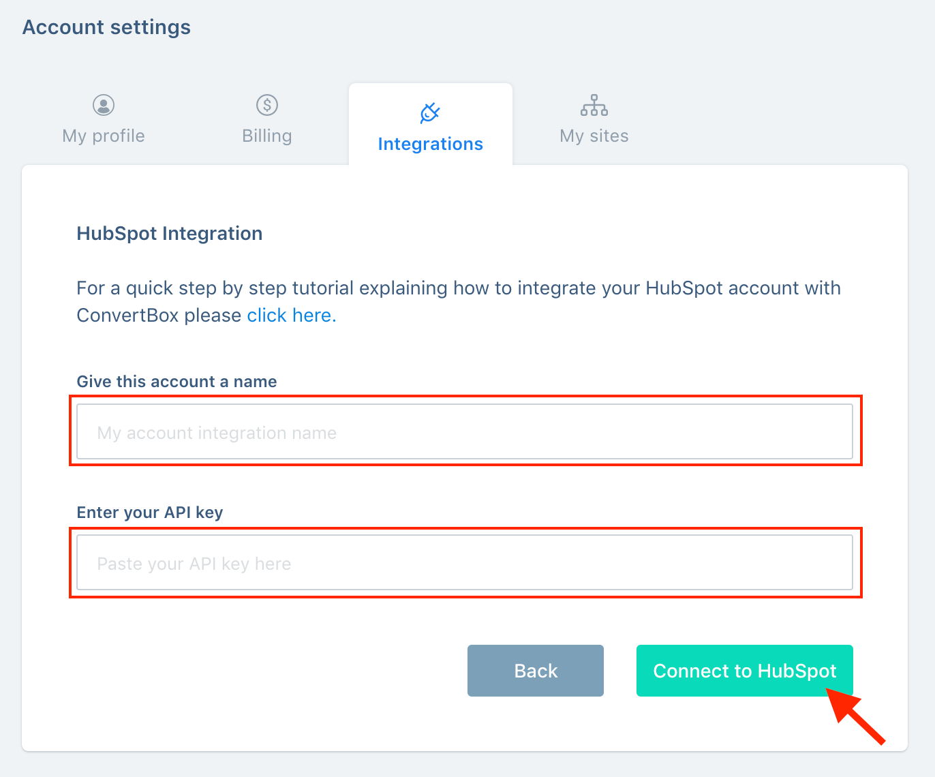Image resolution: width=935 pixels, height=777 pixels.
Task: Click the word ConvertBox in the description
Action: 127,315
